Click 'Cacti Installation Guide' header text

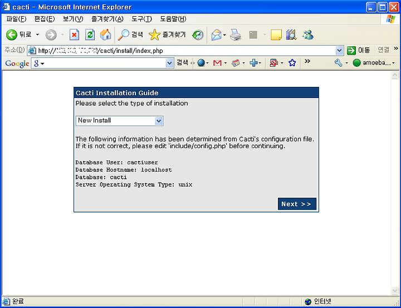[117, 93]
